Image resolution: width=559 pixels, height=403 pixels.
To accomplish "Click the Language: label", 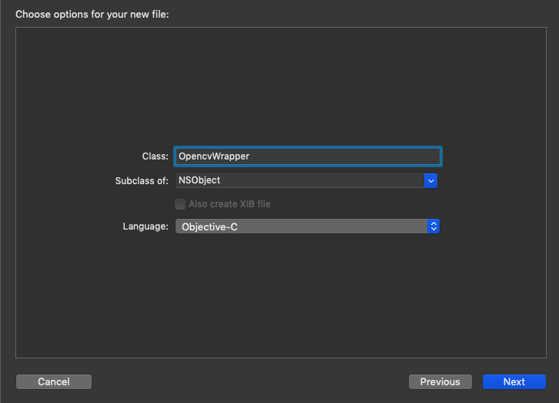I will 146,227.
